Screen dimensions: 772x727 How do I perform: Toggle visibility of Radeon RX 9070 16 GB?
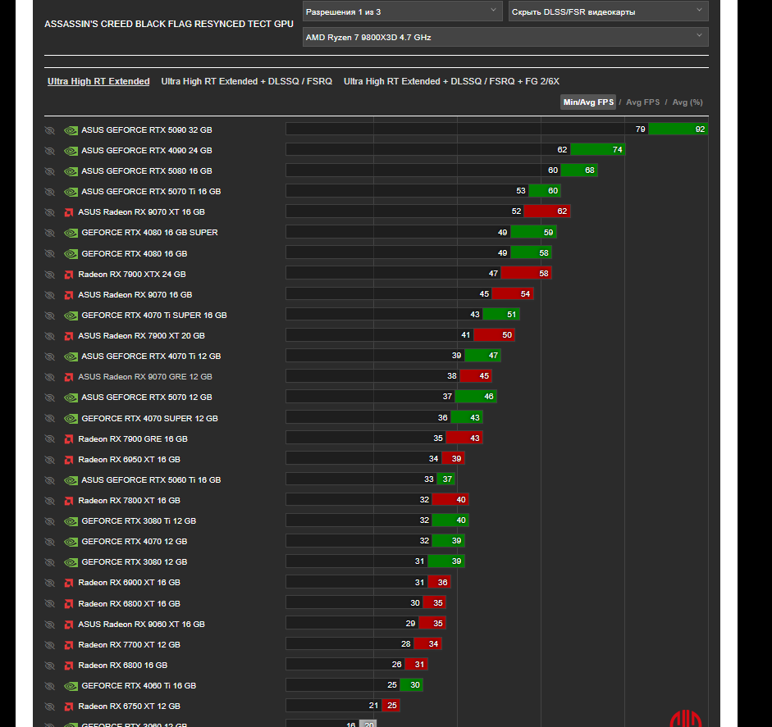pos(50,295)
